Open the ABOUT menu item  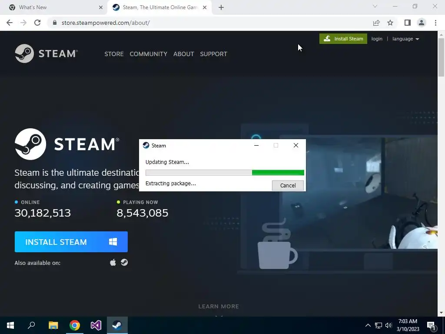point(184,54)
